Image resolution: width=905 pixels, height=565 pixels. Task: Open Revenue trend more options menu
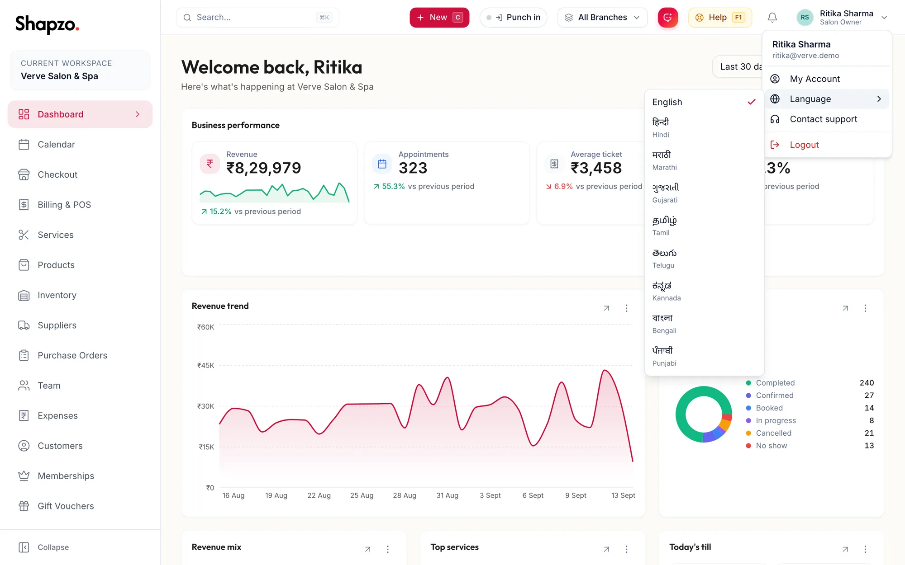(626, 308)
